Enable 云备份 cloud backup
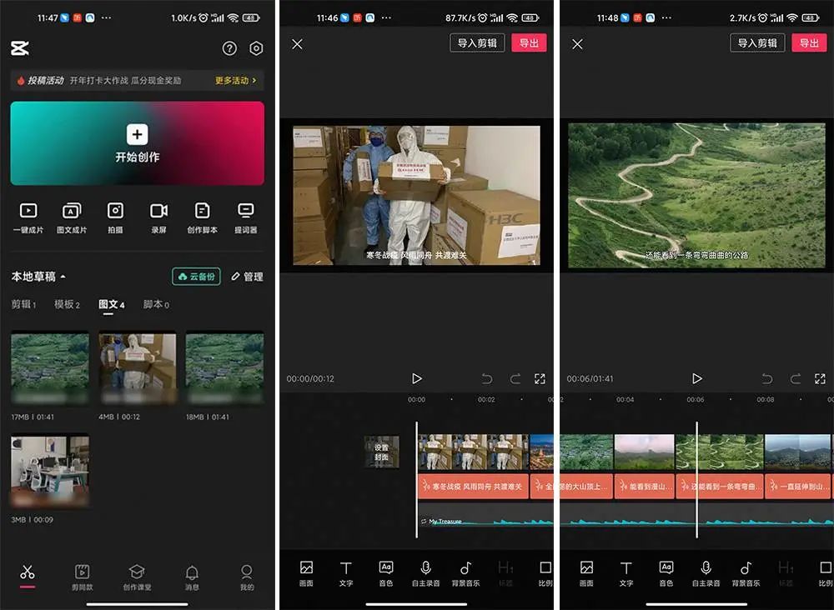This screenshot has width=834, height=610. coord(196,276)
